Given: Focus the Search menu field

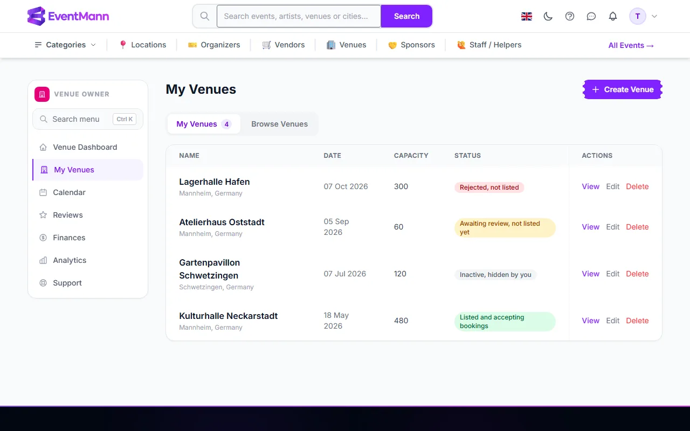Looking at the screenshot, I should point(88,119).
